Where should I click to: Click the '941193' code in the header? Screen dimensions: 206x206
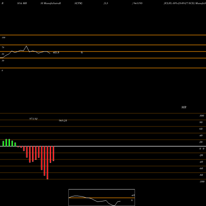click(138, 3)
